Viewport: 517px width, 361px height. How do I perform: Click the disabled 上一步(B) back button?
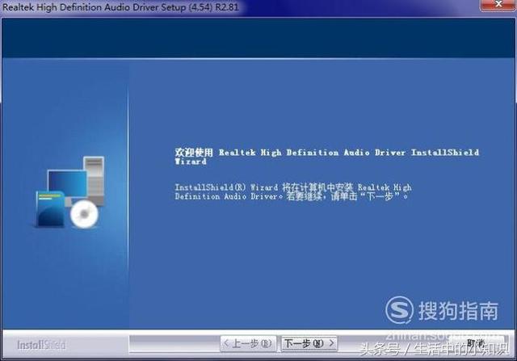(x=248, y=343)
